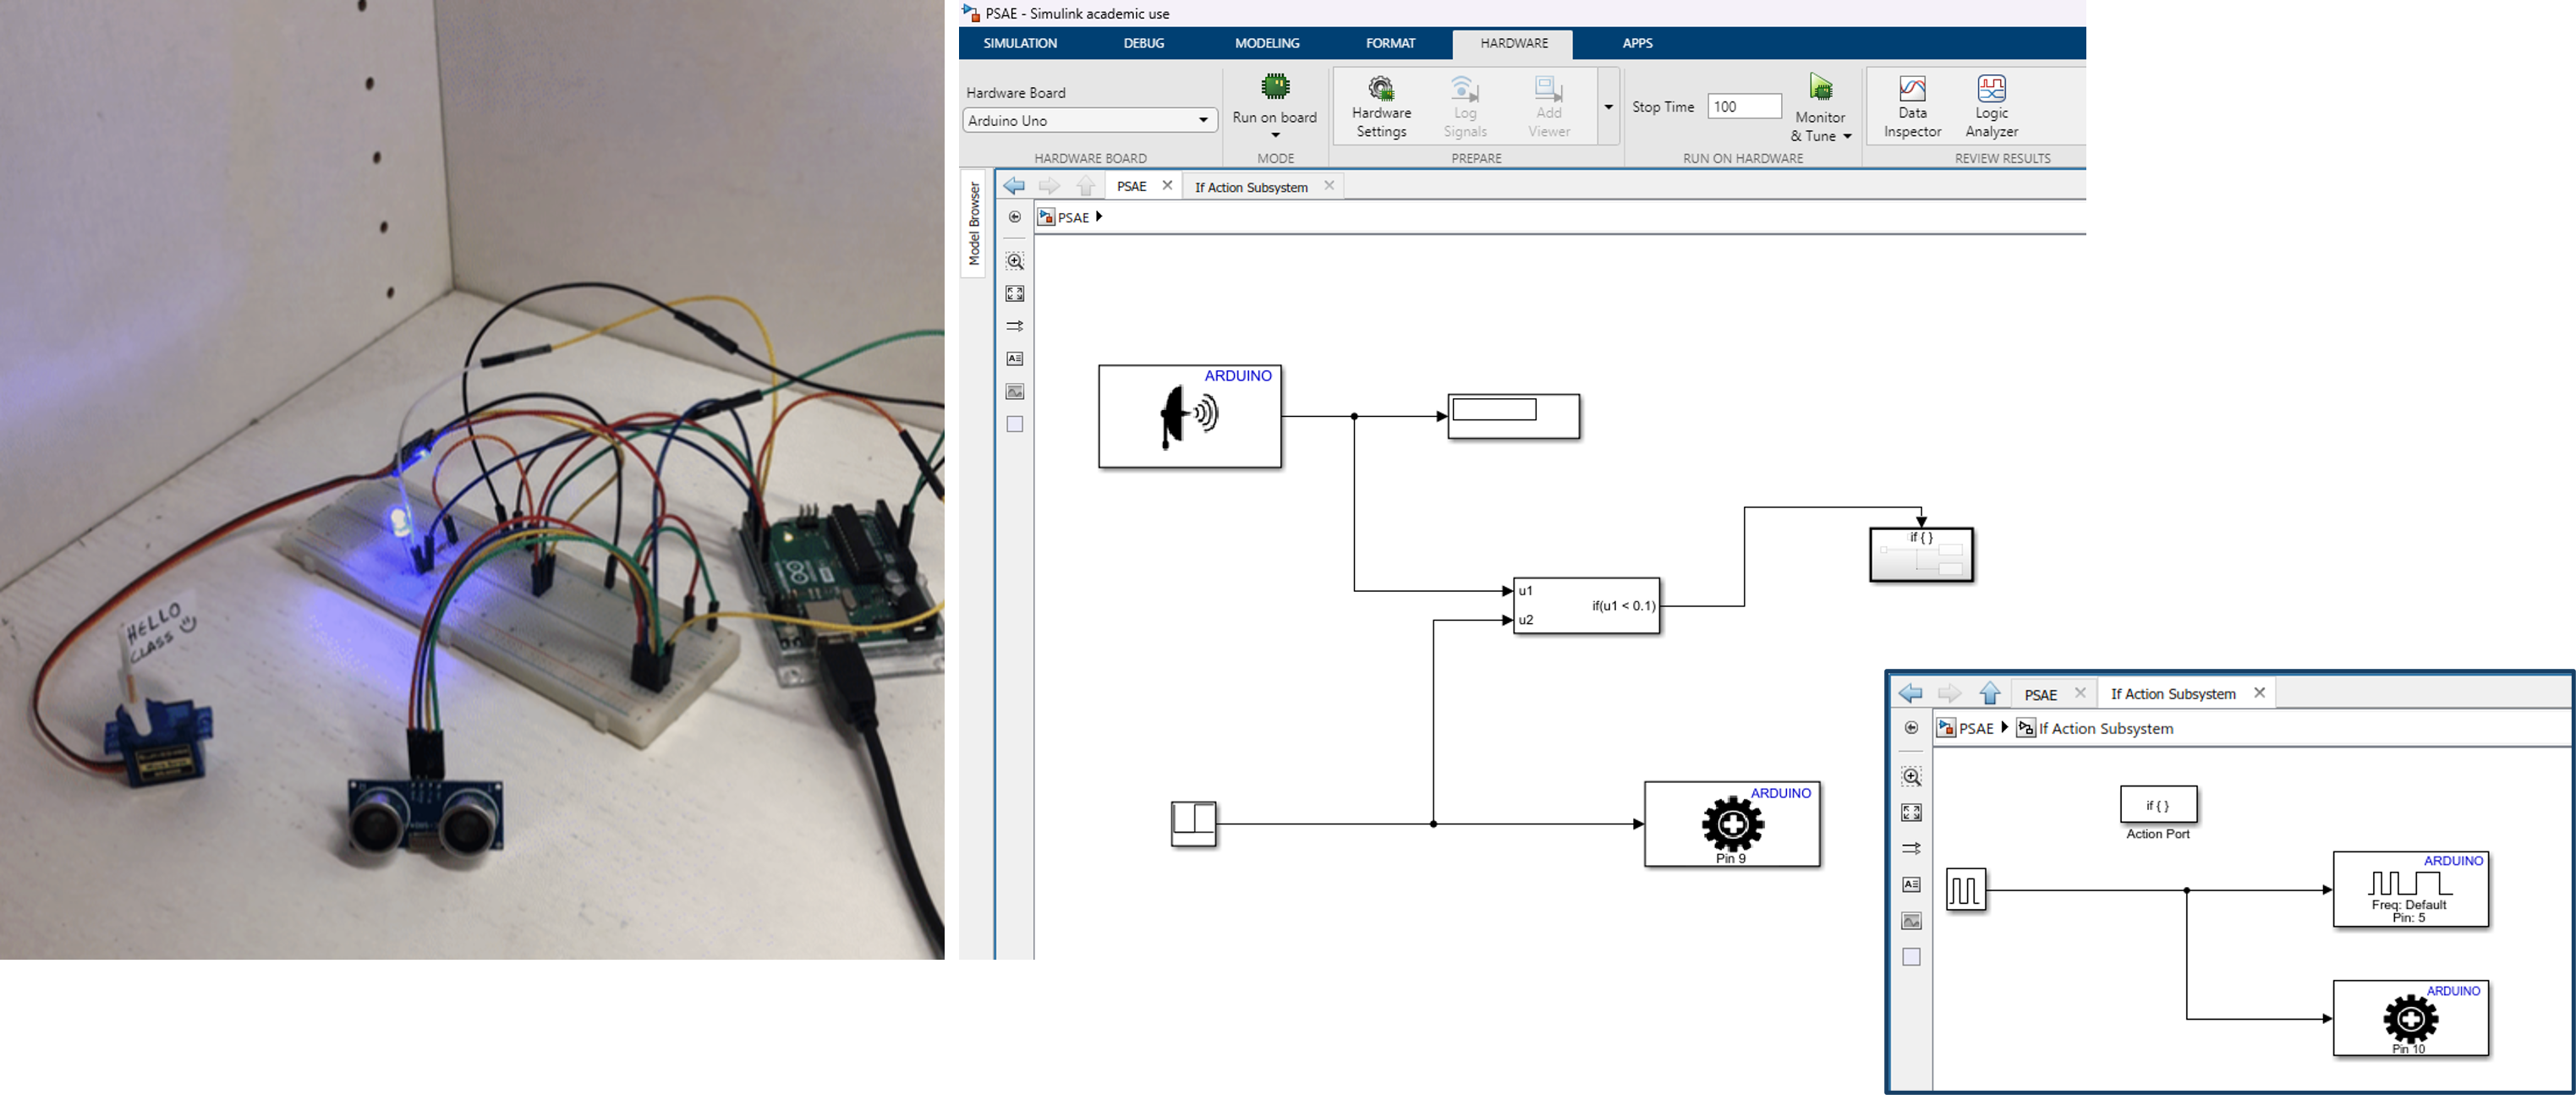
Task: Close the PSAE tab in main window
Action: (1167, 185)
